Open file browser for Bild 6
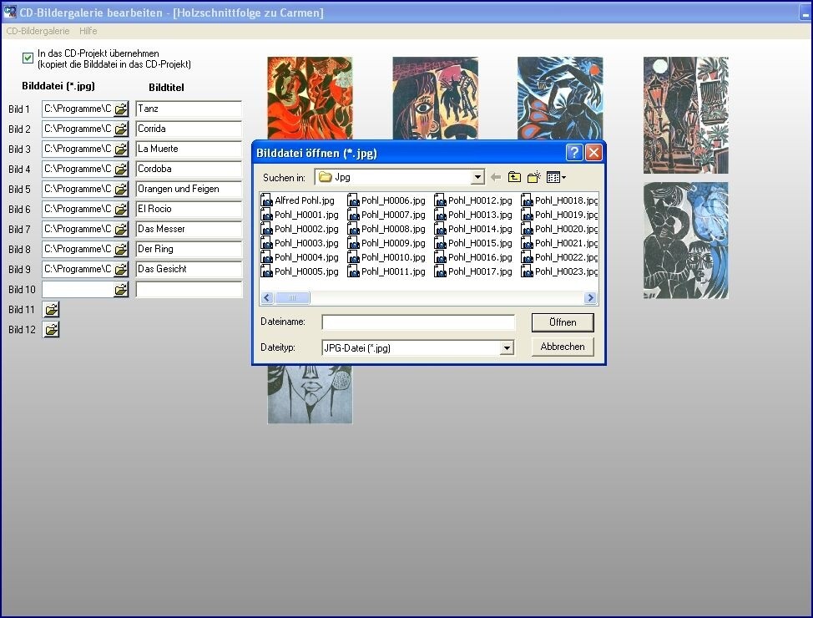 [x=121, y=210]
